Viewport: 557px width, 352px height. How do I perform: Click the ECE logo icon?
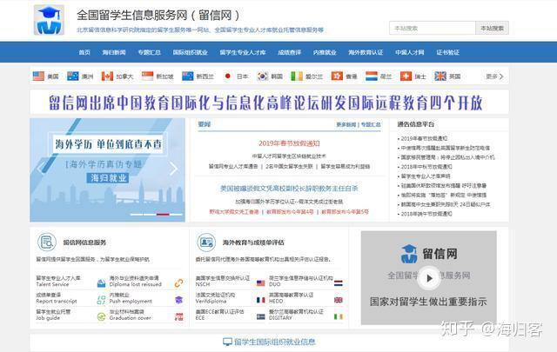[261, 317]
